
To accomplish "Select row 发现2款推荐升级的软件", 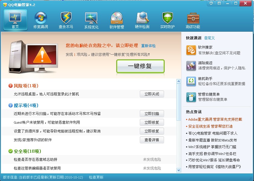I will click(x=89, y=140).
